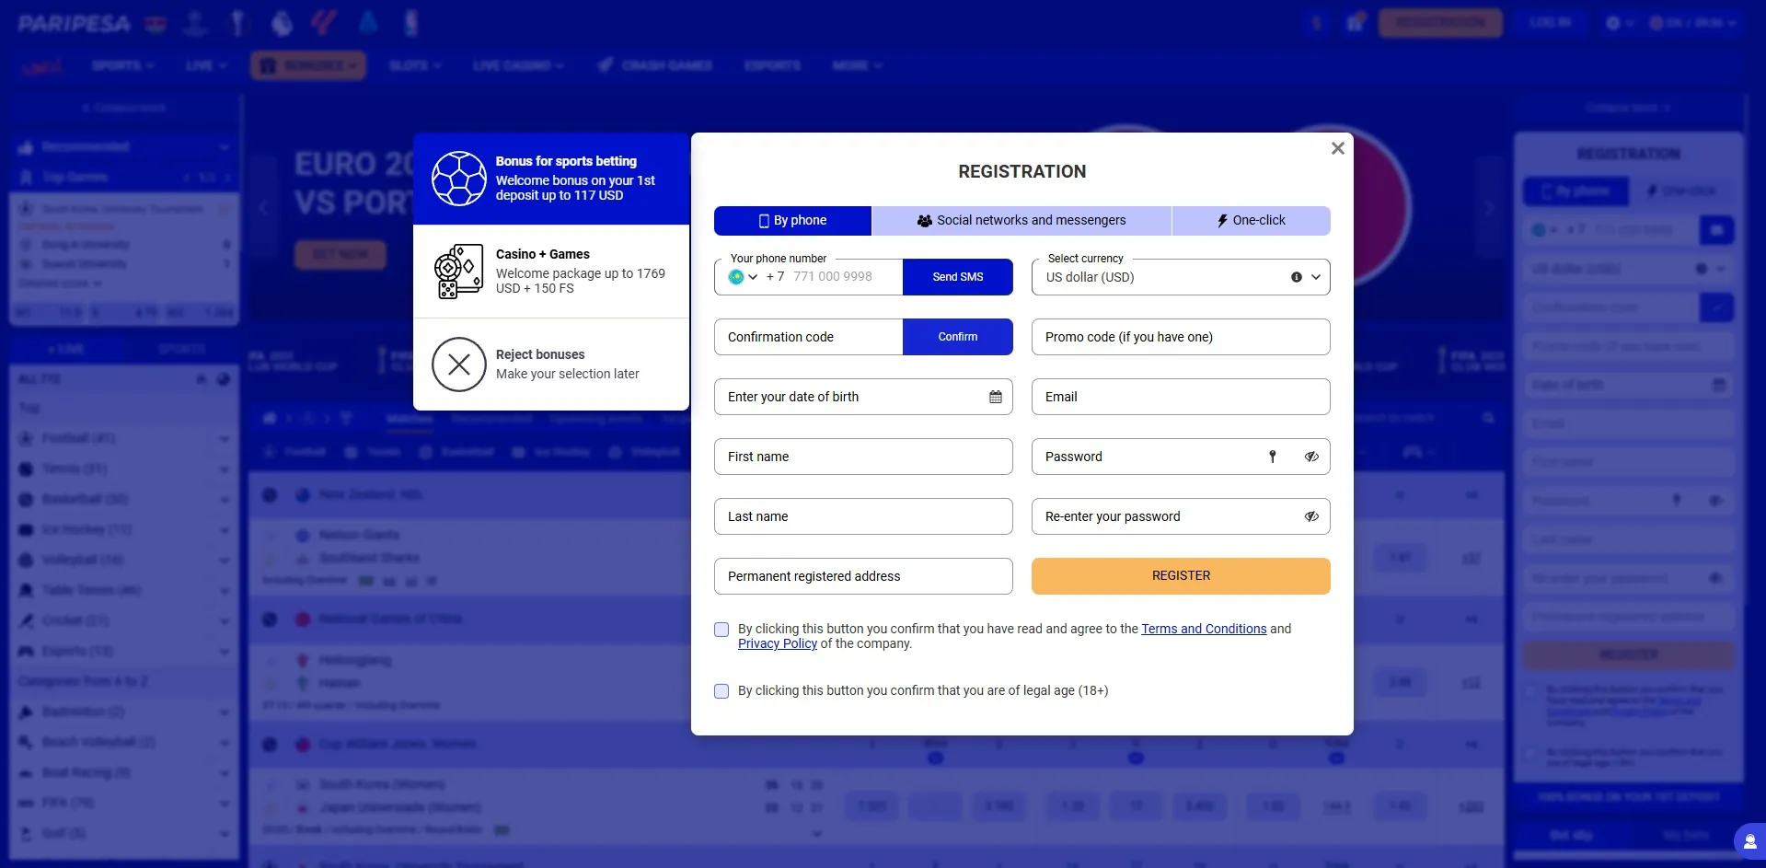Open the Terms and Conditions link
1766x868 pixels.
[1203, 629]
